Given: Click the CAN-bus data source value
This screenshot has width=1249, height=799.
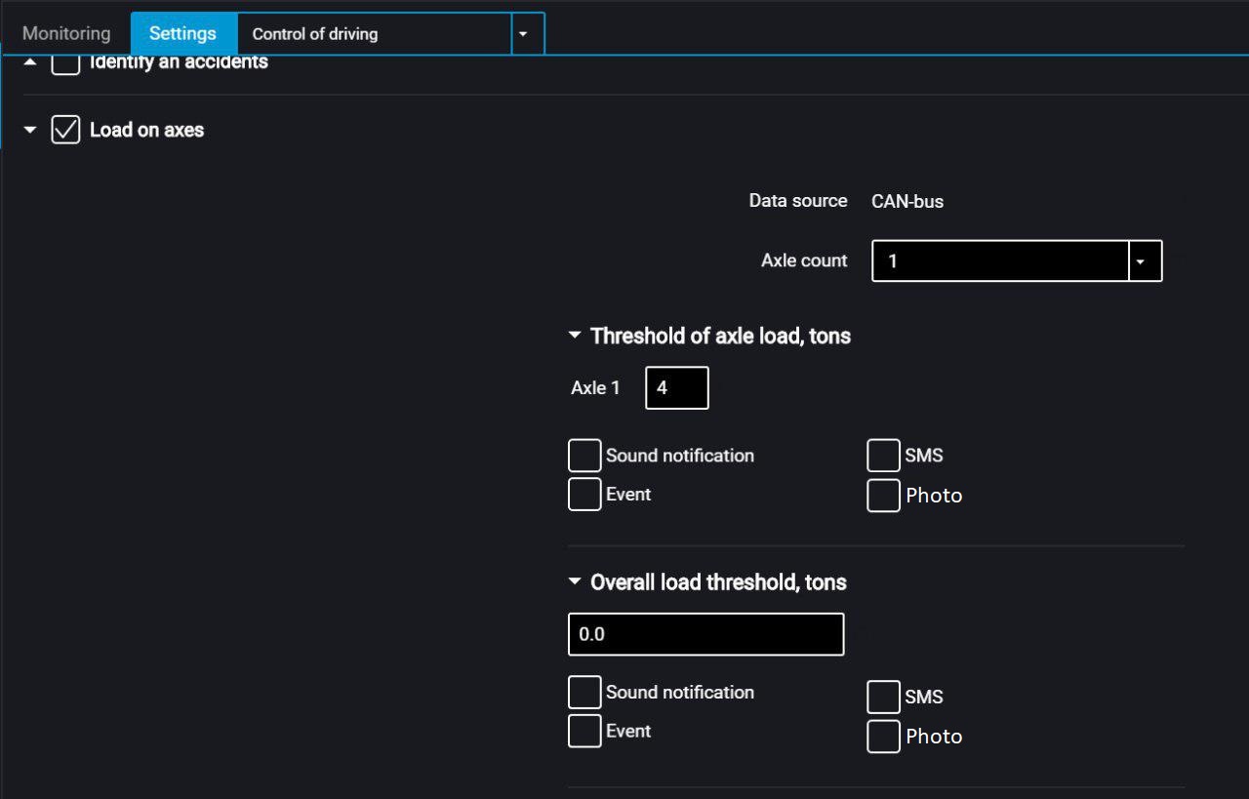Looking at the screenshot, I should [x=907, y=202].
